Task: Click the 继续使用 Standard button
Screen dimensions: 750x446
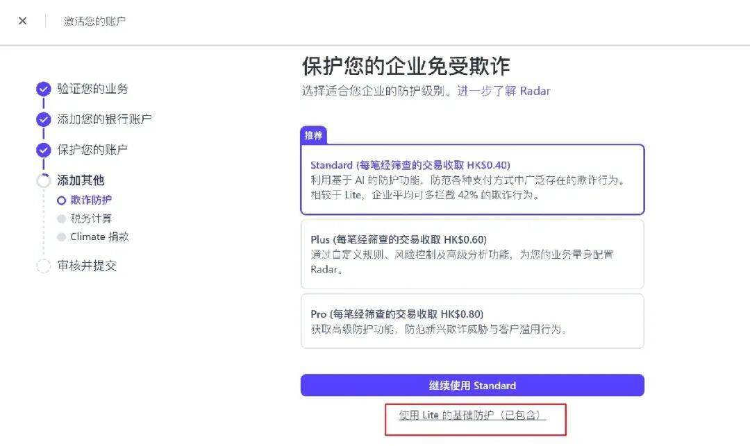Action: pos(473,386)
